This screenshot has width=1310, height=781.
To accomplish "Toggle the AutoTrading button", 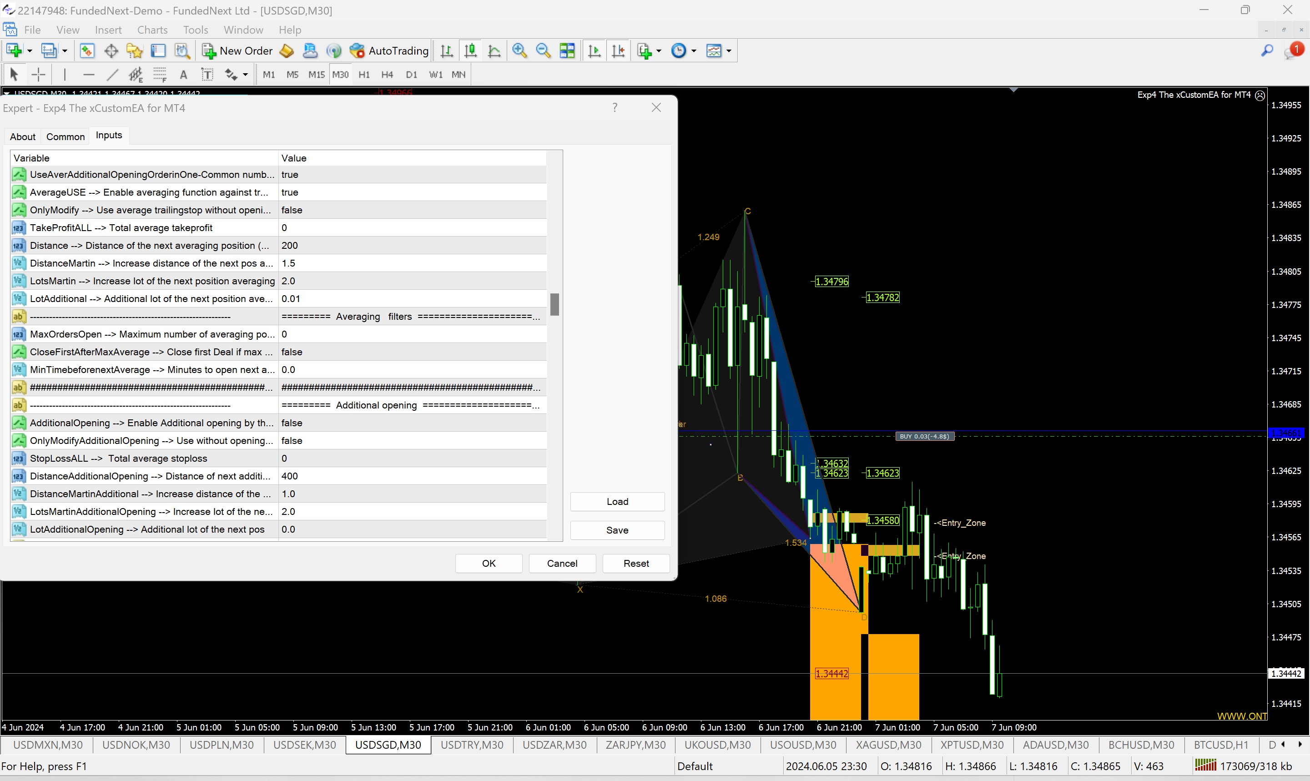I will tap(389, 51).
